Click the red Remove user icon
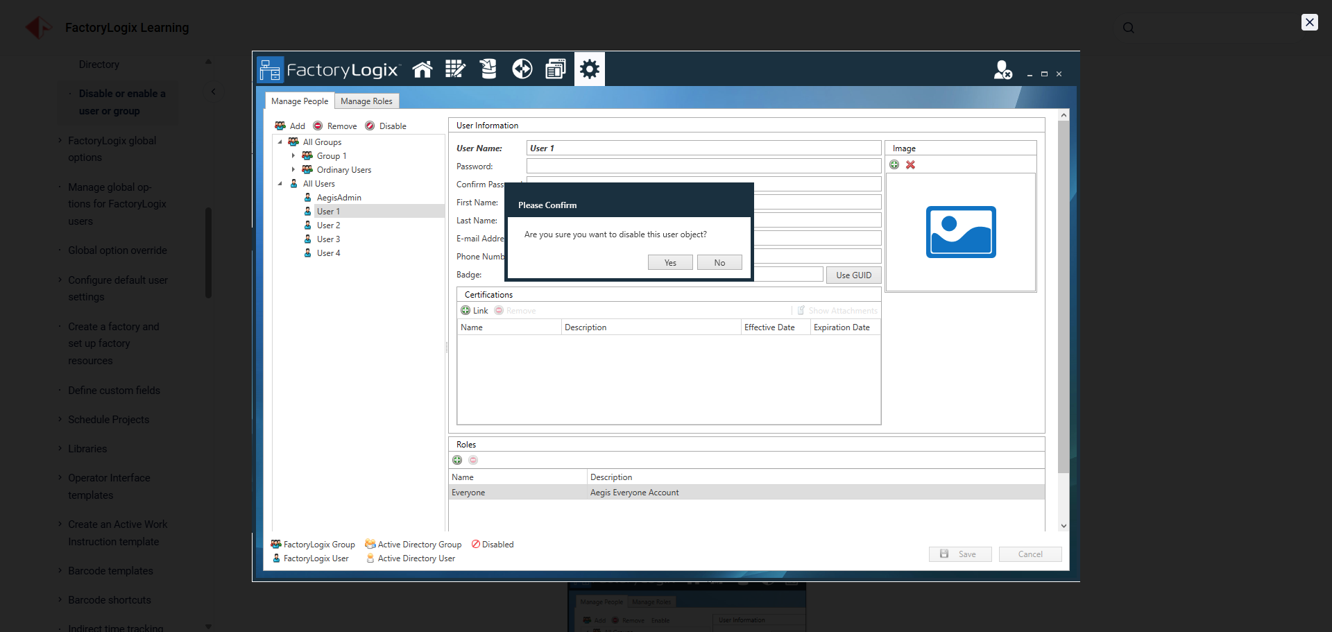This screenshot has height=632, width=1332. coord(318,126)
